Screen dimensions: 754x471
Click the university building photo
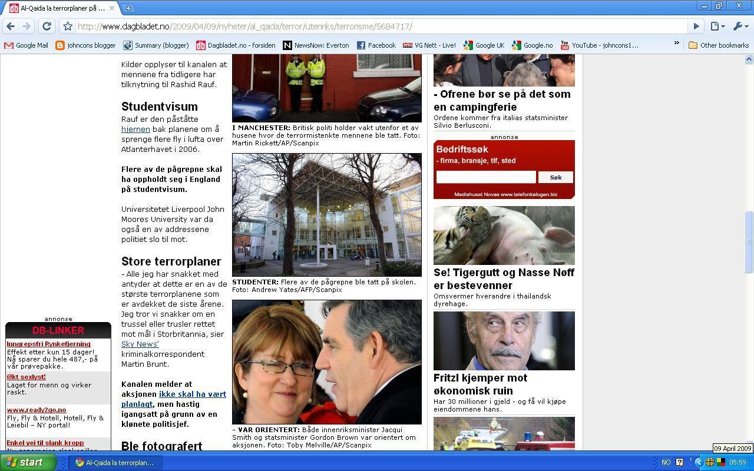click(327, 215)
